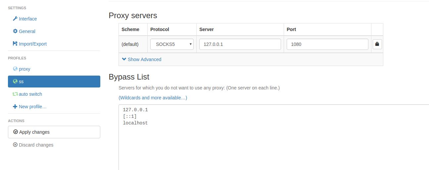Switch to the "auto switch" profile

30,94
